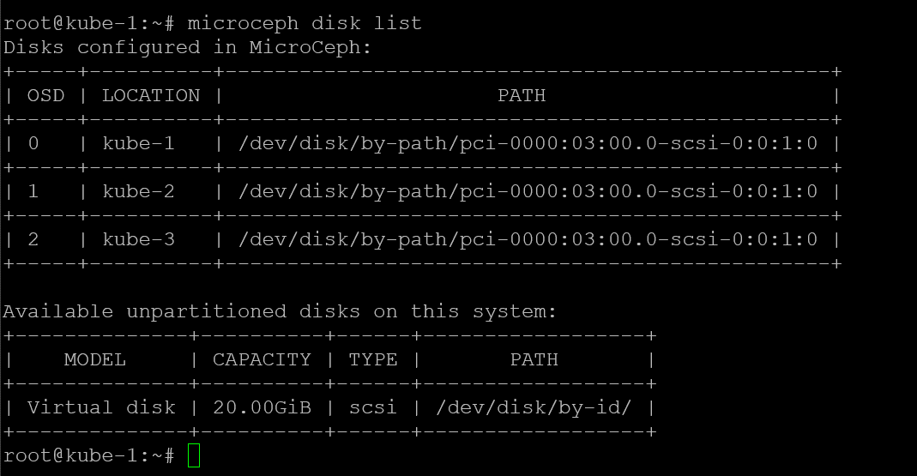The image size is (917, 476).
Task: Select the kube-3 location cell
Action: [138, 239]
